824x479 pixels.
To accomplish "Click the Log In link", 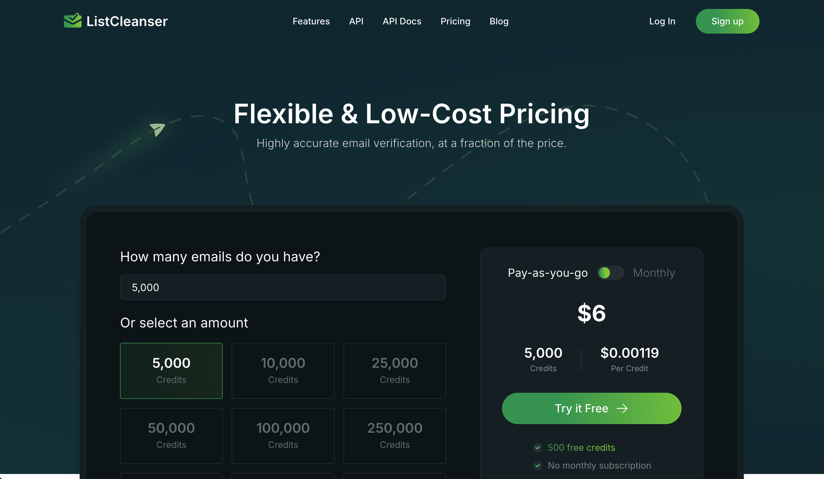I will tap(662, 21).
